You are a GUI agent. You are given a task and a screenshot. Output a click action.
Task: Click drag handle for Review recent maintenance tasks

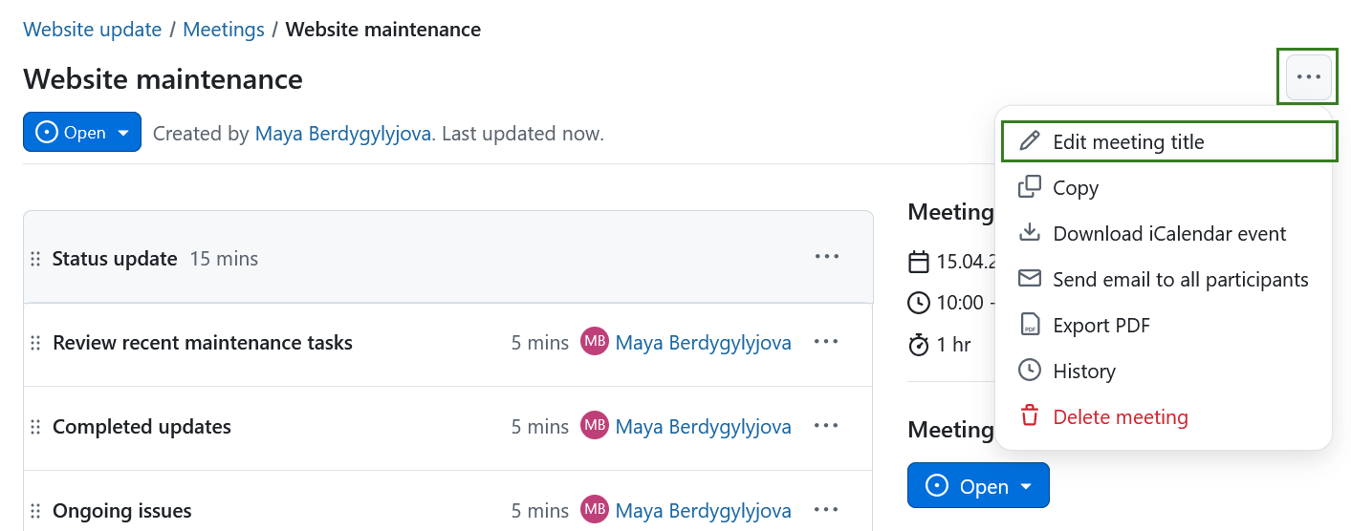35,343
